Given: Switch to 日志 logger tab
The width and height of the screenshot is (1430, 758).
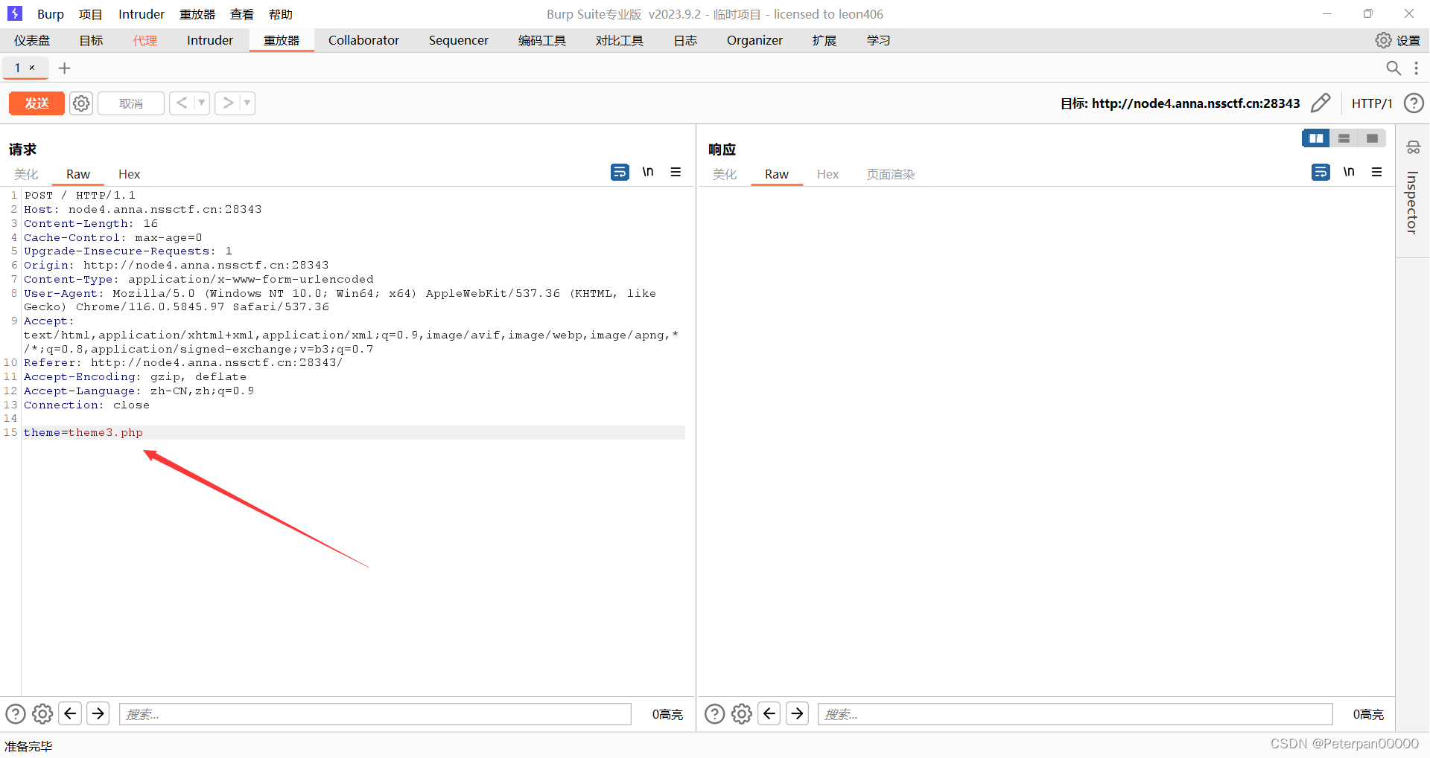Looking at the screenshot, I should tap(685, 40).
